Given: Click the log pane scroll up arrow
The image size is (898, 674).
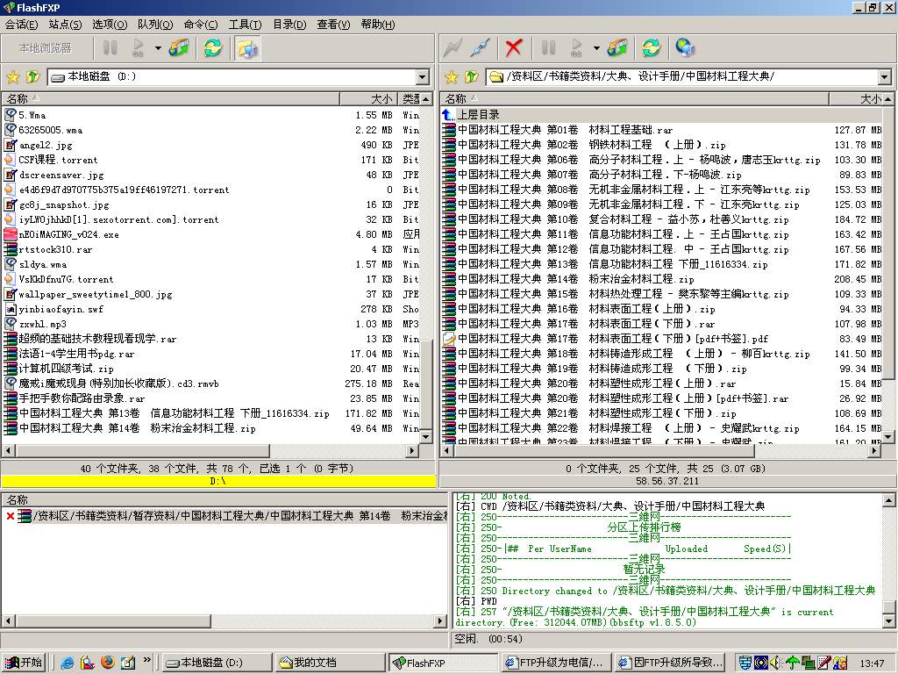Looking at the screenshot, I should pos(888,499).
